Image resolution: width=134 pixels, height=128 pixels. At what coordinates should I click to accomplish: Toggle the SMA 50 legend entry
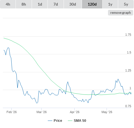[80, 121]
